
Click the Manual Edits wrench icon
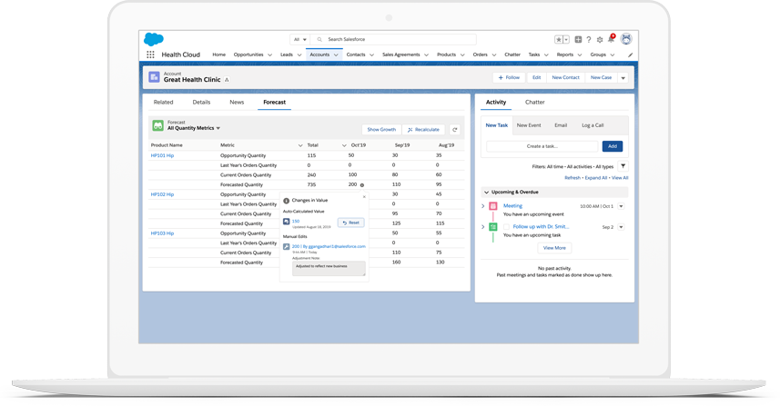pos(286,246)
